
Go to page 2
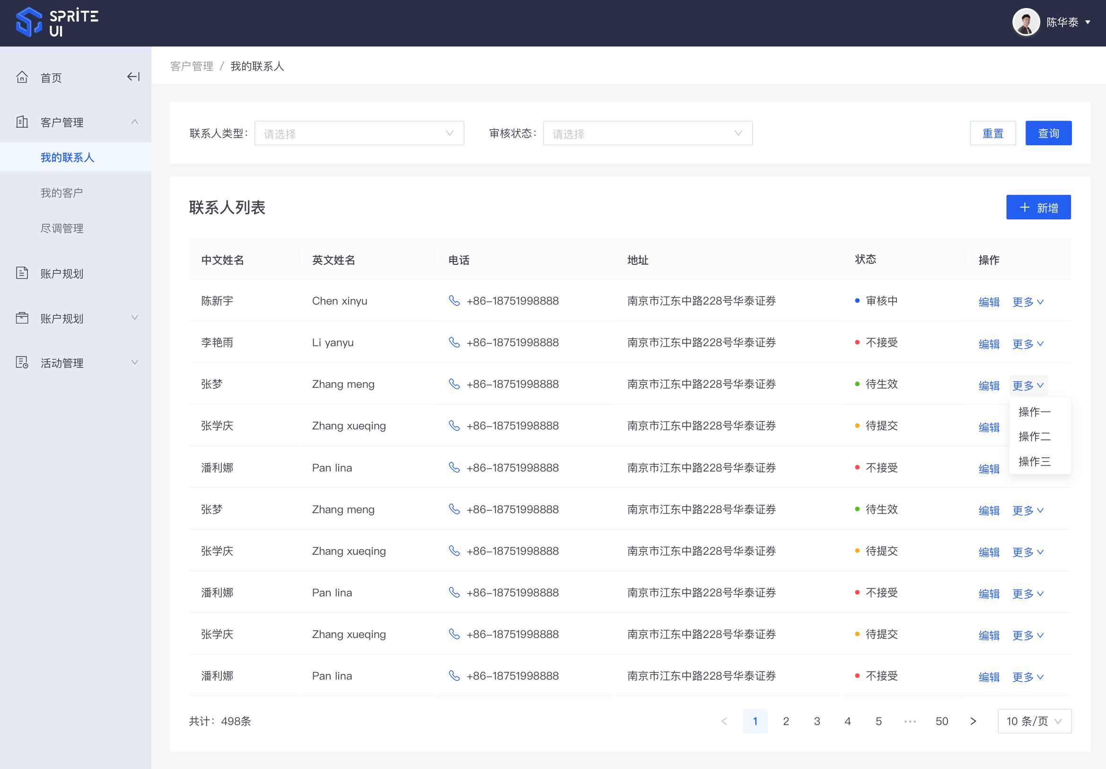[x=786, y=721]
